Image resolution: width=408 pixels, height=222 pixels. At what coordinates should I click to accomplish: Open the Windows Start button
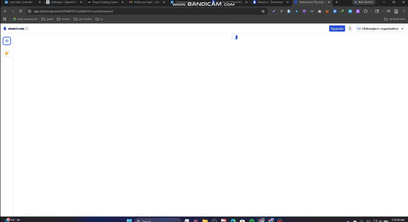click(129, 220)
